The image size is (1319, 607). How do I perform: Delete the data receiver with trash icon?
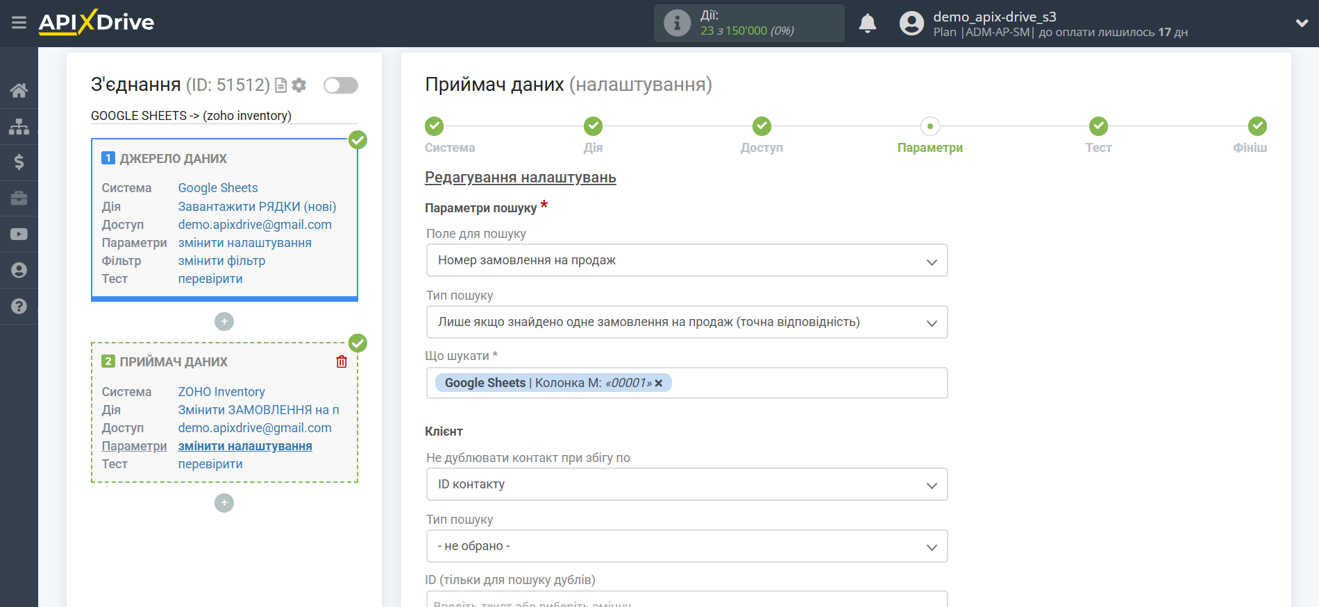tap(342, 361)
